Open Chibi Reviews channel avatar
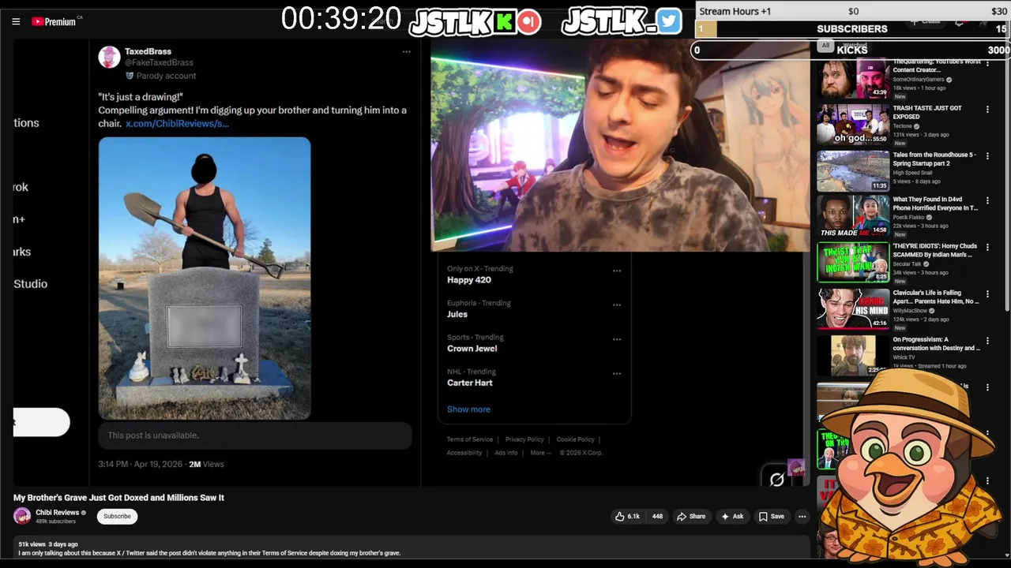Image resolution: width=1011 pixels, height=568 pixels. tap(22, 516)
